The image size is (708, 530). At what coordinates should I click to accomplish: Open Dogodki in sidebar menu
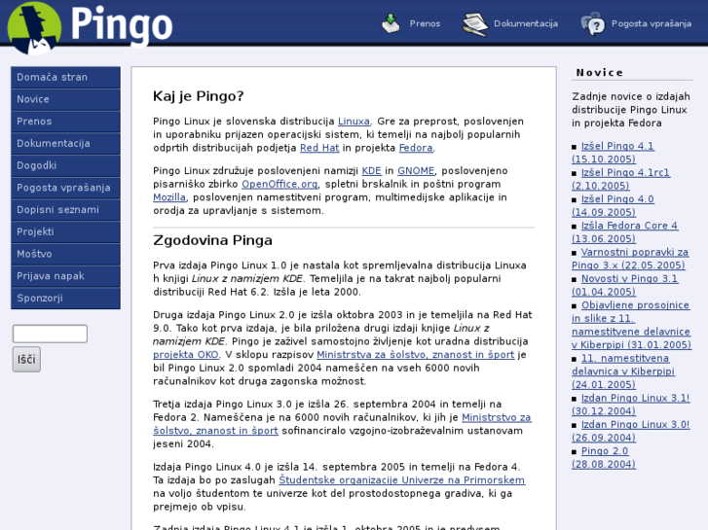tap(65, 165)
